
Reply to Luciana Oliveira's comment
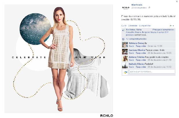point(141,53)
